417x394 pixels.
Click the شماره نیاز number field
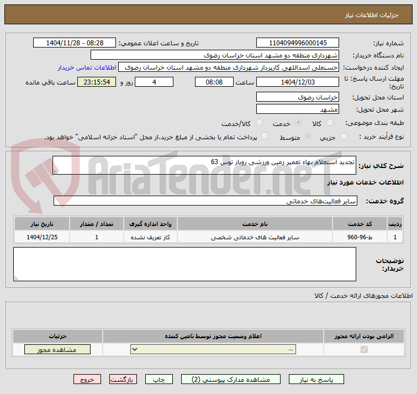point(298,43)
